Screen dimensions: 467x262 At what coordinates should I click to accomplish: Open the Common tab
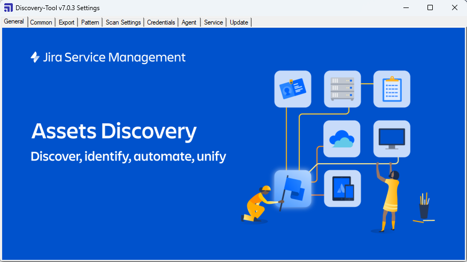41,22
